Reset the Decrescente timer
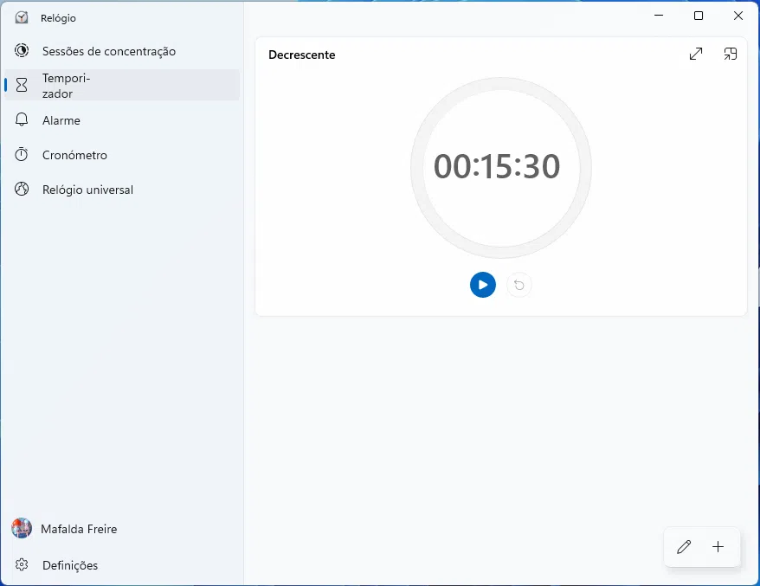This screenshot has width=760, height=586. pyautogui.click(x=518, y=285)
